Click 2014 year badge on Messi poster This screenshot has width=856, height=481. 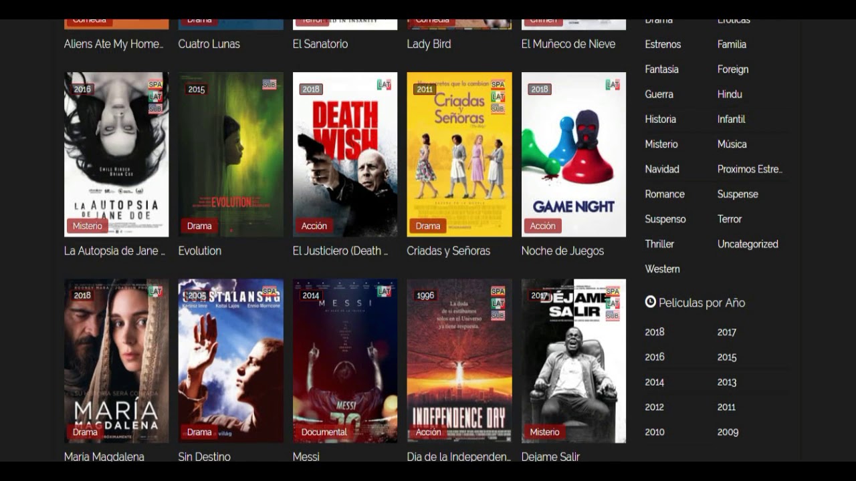tap(311, 295)
